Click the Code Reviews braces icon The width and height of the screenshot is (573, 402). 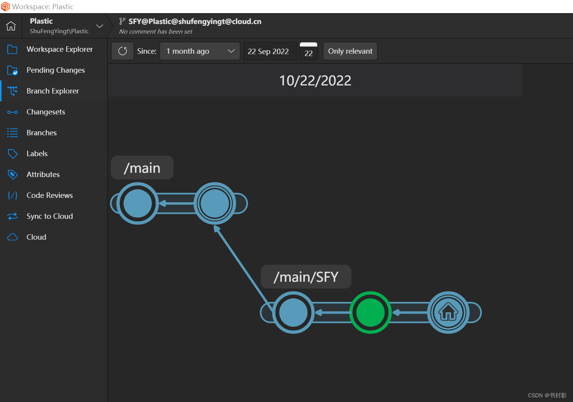point(12,195)
